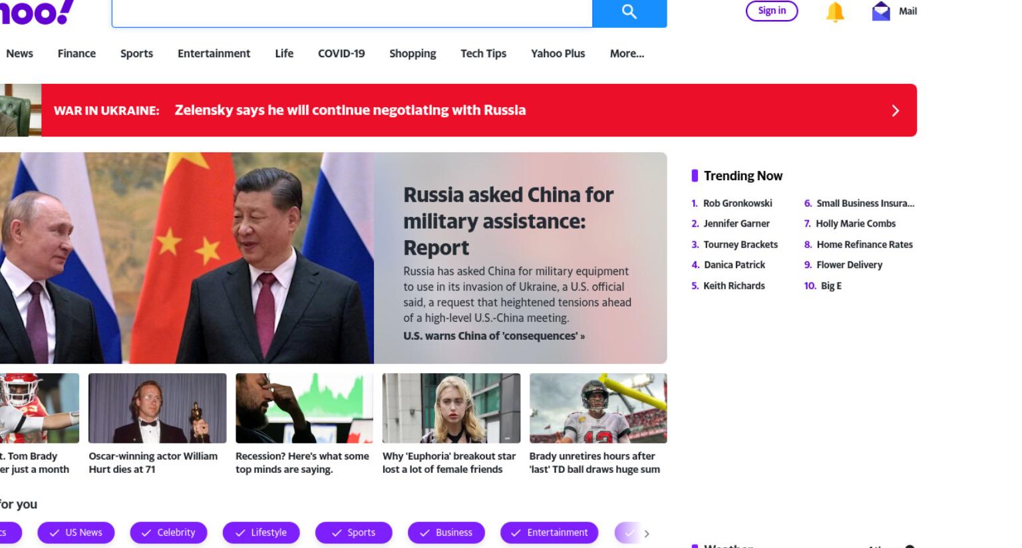
Task: Open the Mail envelope icon
Action: [881, 11]
